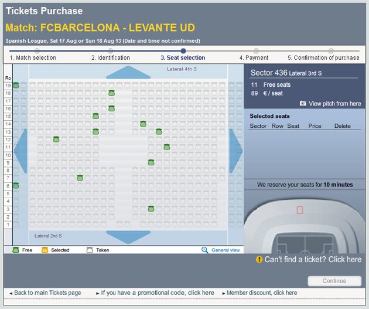
Task: Choose the free seat in row 7
Action: pos(80,178)
